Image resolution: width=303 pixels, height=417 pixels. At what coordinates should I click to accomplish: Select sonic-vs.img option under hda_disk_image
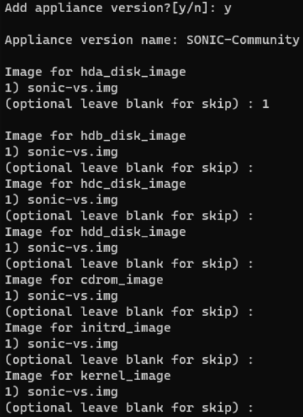point(61,88)
